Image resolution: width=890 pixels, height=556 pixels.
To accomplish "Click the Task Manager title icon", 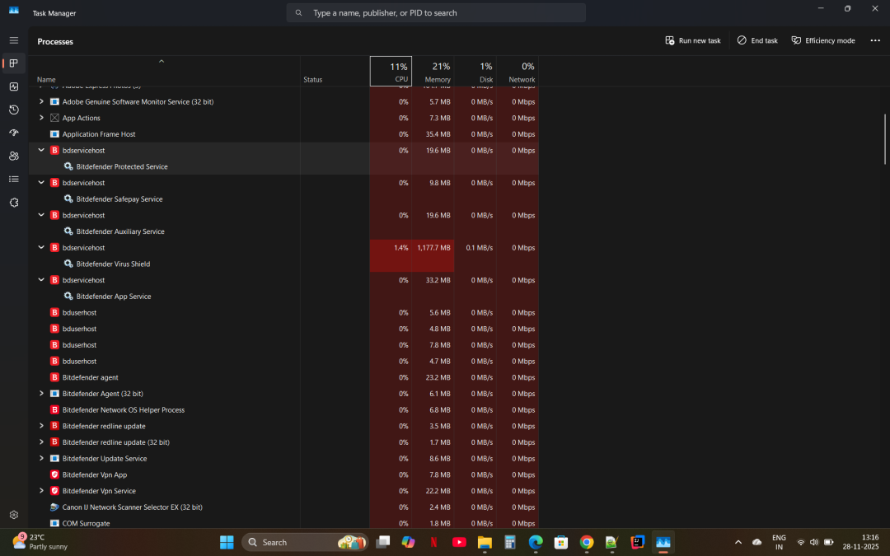I will [14, 11].
